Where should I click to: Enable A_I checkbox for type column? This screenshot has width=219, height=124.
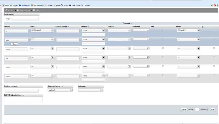coord(214,39)
